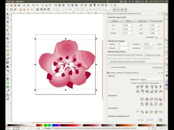Switch export area to Página
The height and width of the screenshot is (130, 174).
coord(115,21)
